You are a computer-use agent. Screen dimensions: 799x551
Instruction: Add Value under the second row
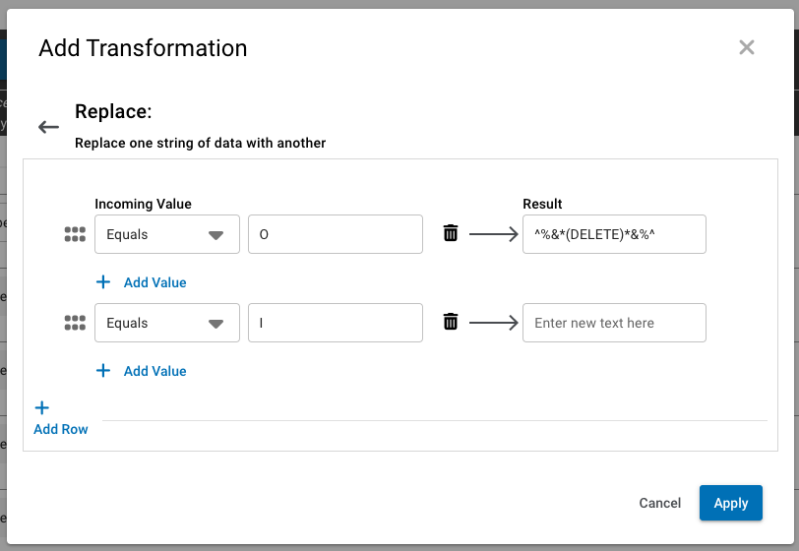click(x=141, y=371)
